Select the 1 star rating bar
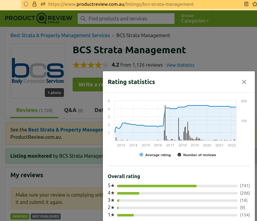The width and height of the screenshot is (257, 221). (x=177, y=215)
